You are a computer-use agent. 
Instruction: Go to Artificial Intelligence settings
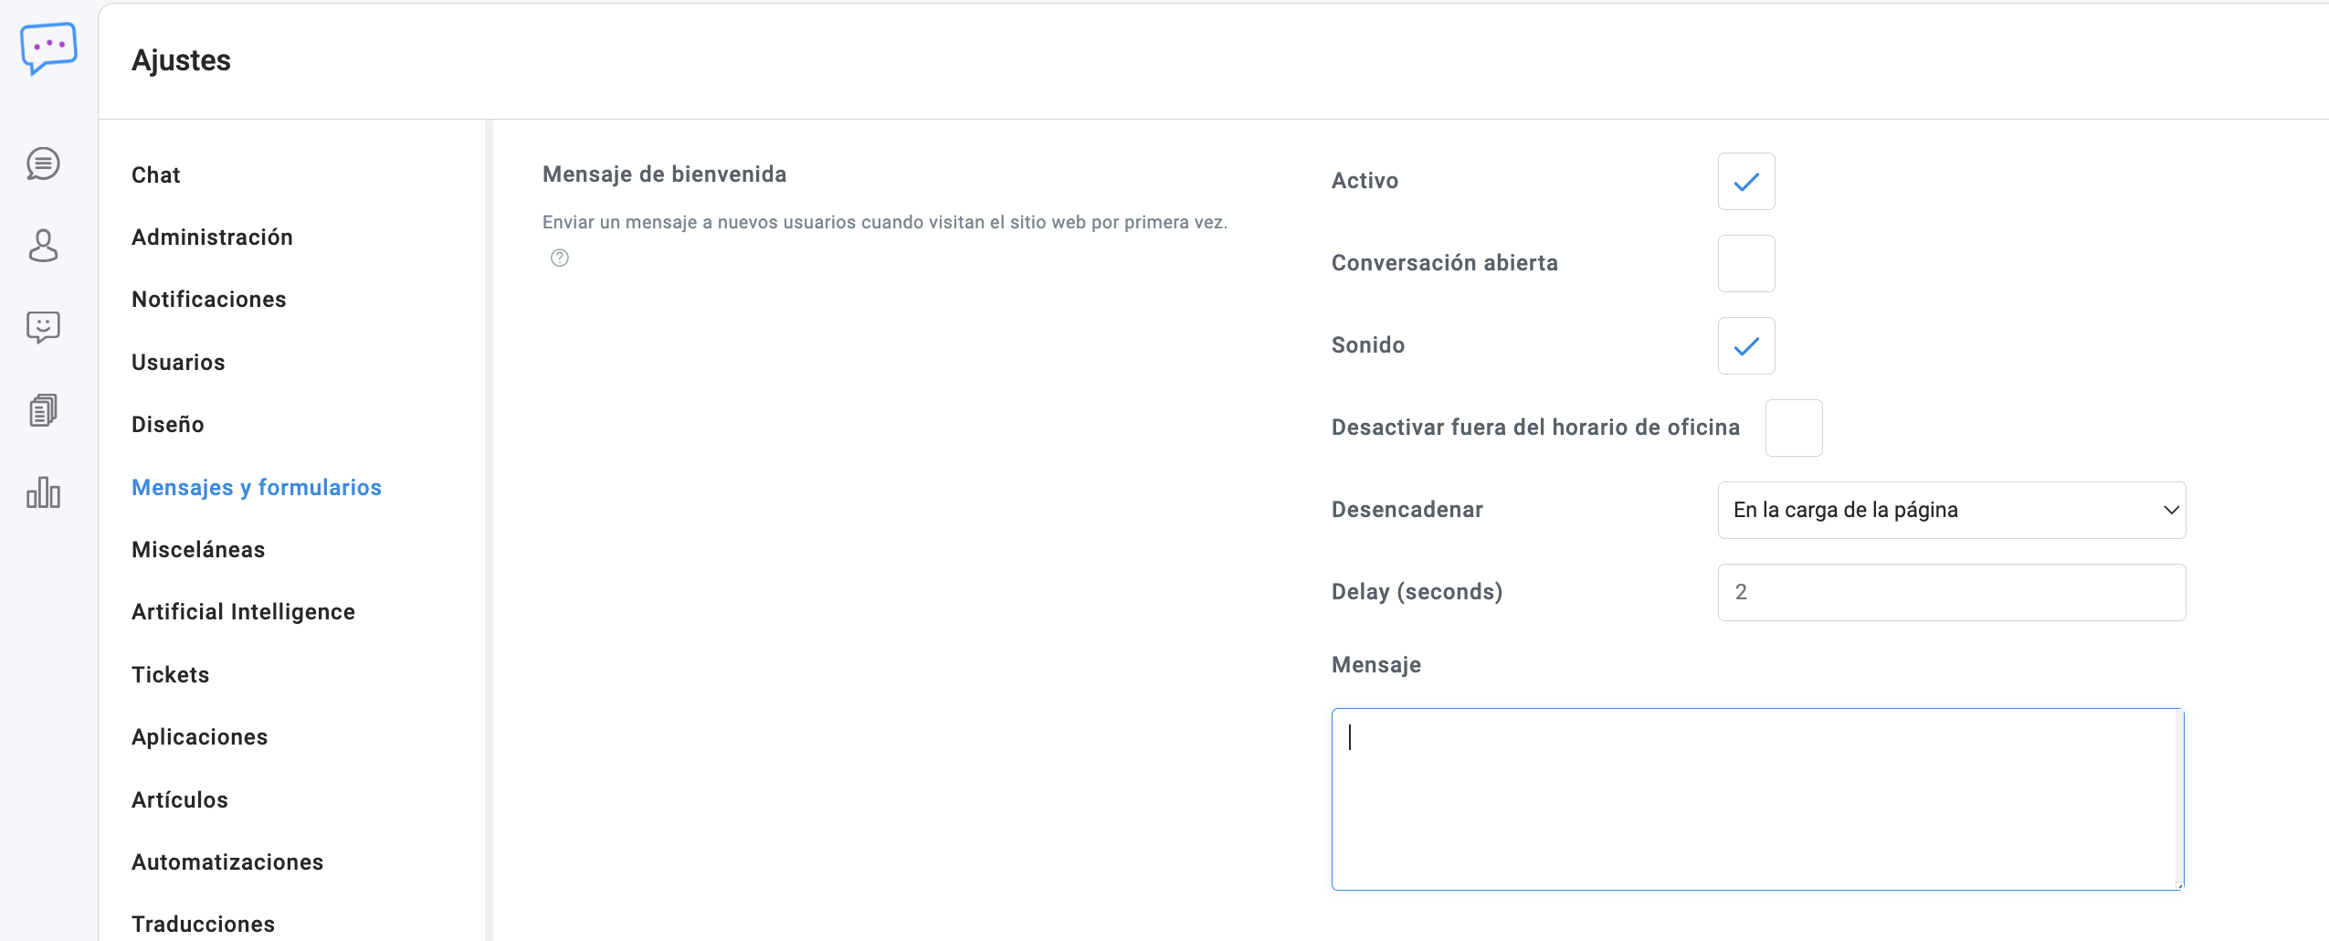pos(243,612)
